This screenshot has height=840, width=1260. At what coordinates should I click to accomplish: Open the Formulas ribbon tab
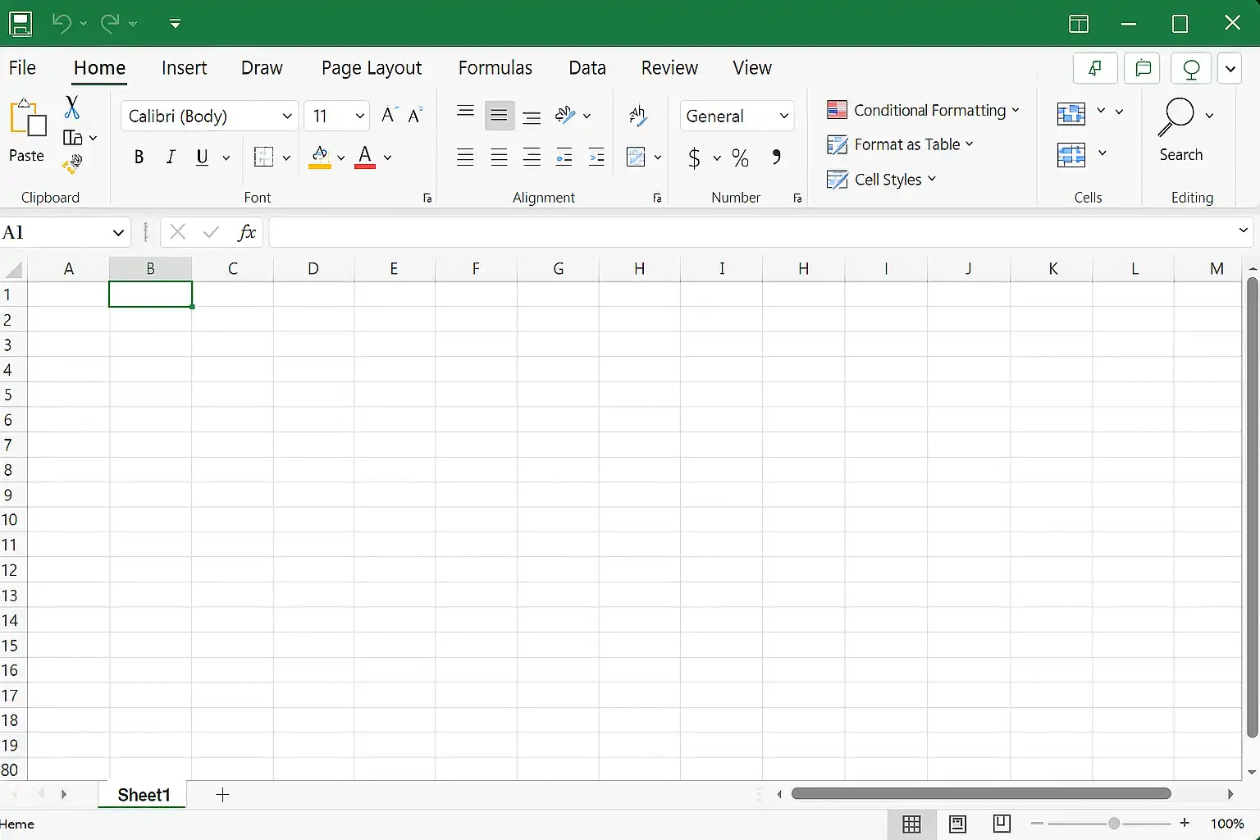495,68
